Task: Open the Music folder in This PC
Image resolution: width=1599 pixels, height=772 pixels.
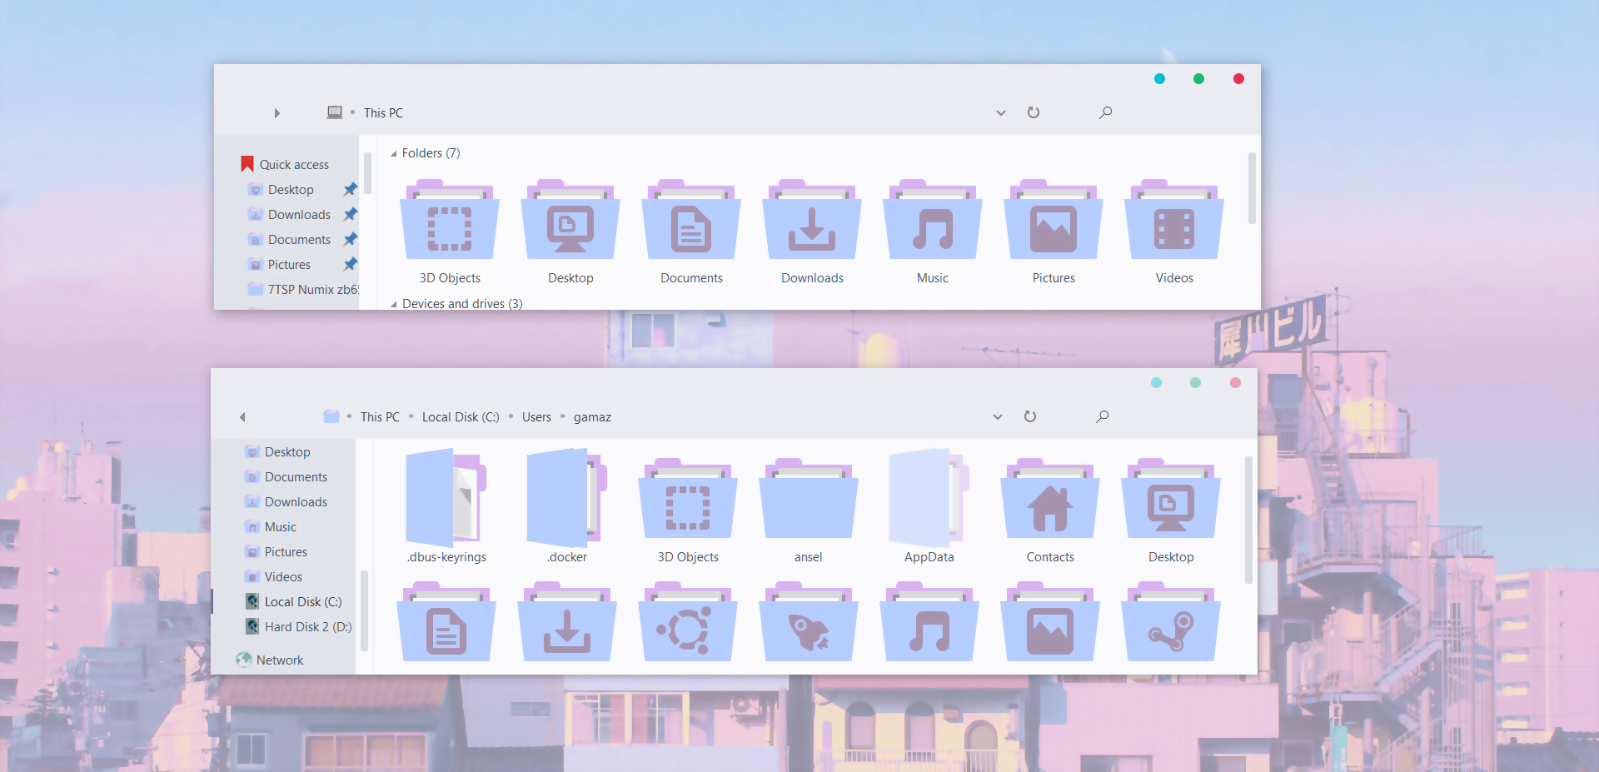Action: tap(931, 225)
